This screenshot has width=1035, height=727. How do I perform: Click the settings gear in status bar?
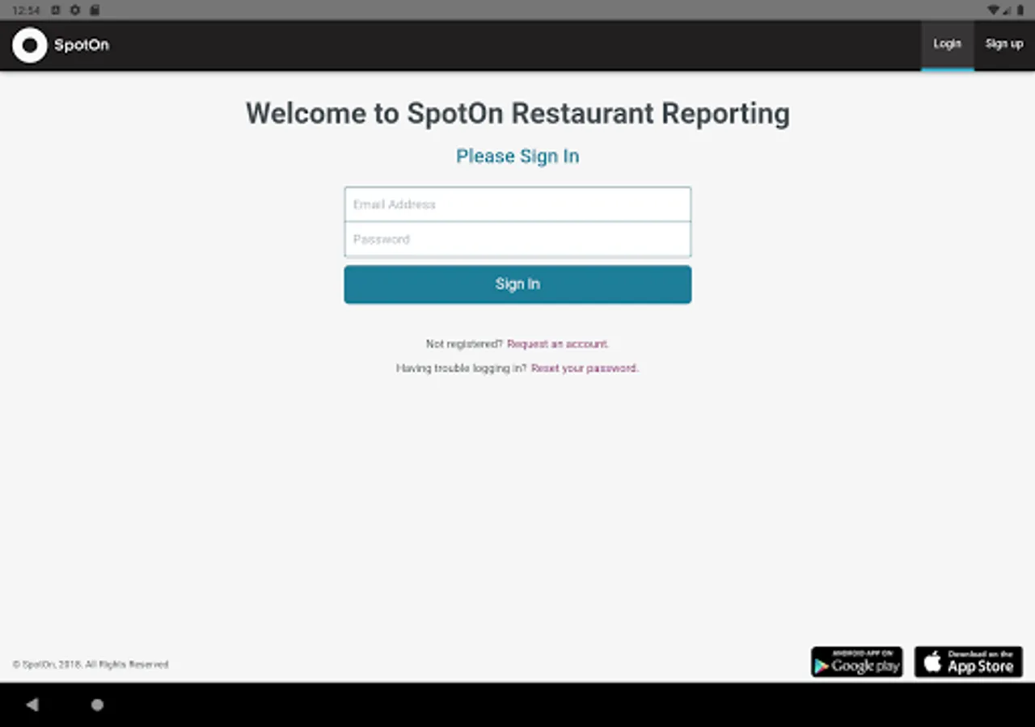[x=75, y=10]
